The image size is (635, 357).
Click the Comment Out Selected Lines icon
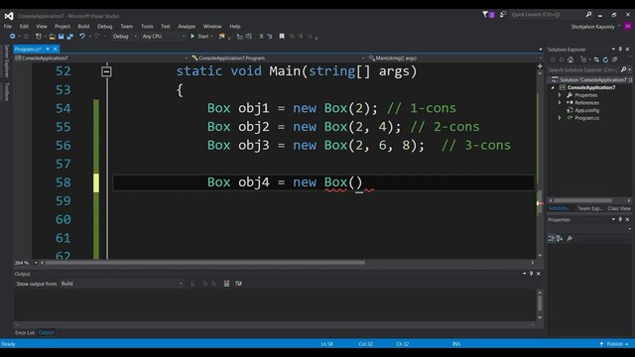(261, 37)
